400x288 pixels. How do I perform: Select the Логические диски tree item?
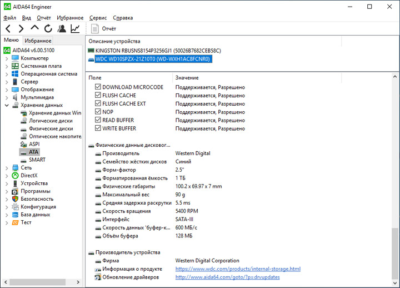[x=51, y=121]
